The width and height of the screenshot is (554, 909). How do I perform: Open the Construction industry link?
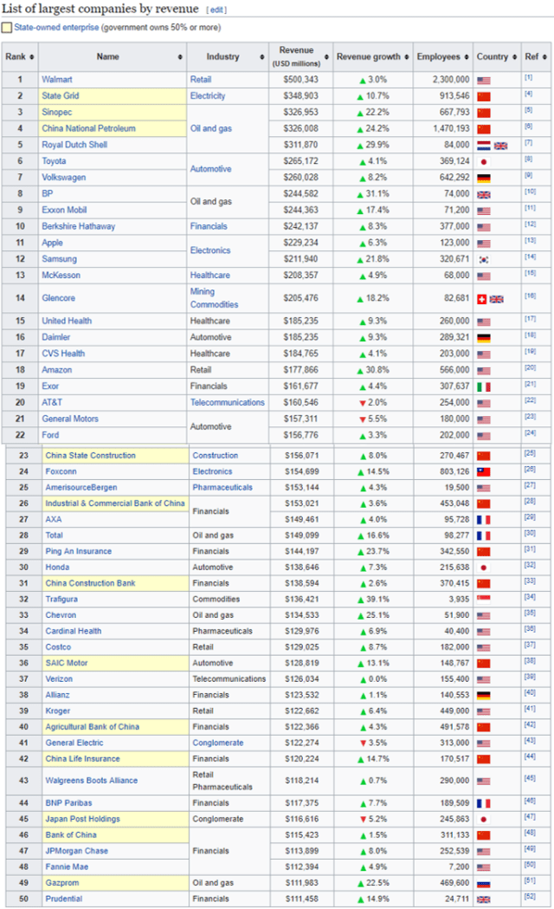[x=216, y=456]
